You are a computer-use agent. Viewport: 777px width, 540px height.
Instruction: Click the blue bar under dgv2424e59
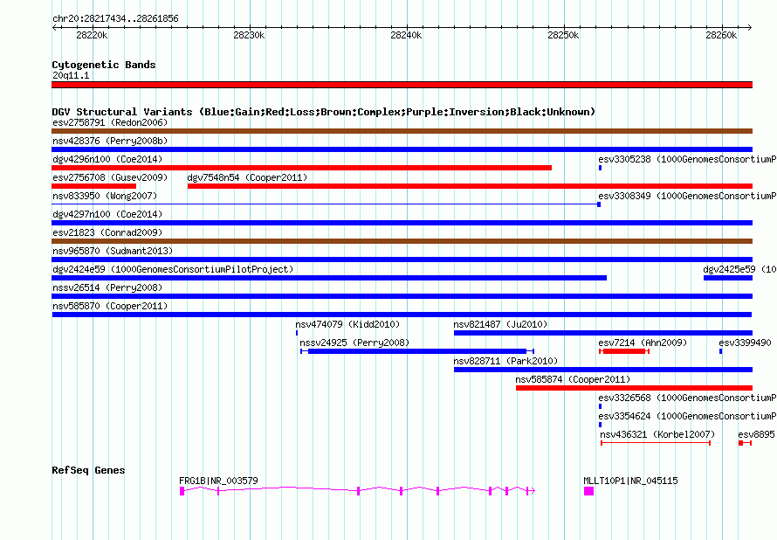coord(329,278)
